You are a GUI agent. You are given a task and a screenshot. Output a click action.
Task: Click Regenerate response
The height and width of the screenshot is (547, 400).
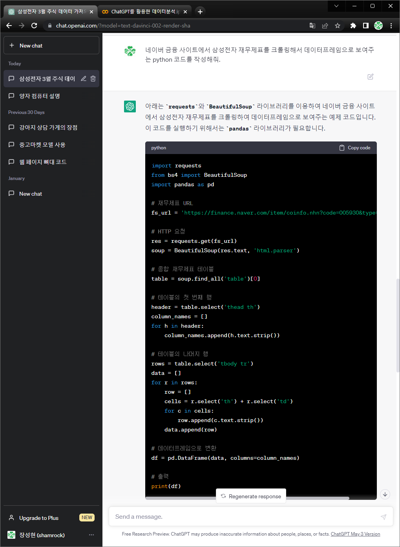tap(251, 496)
